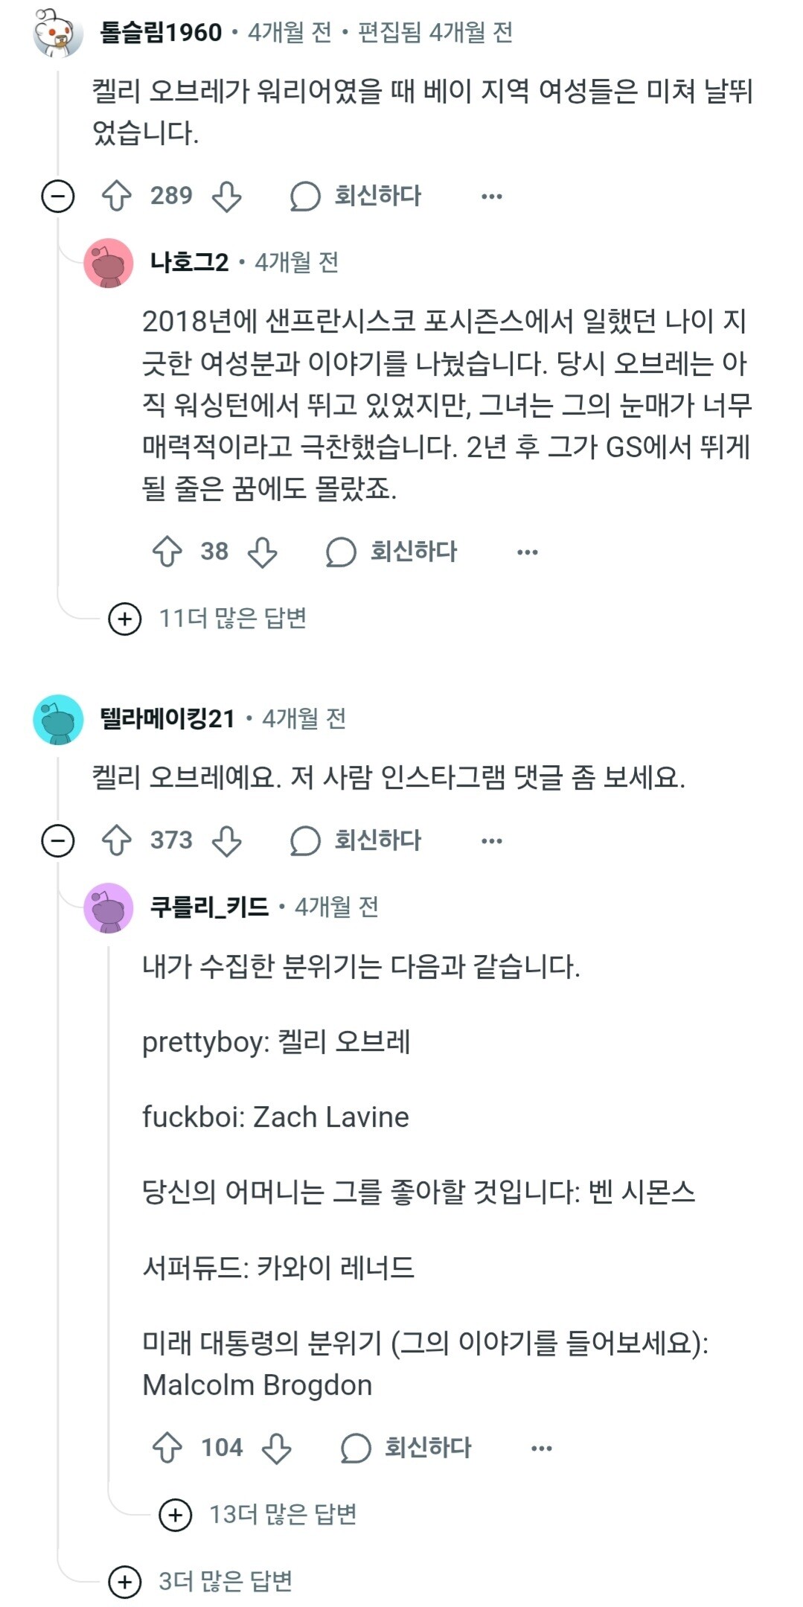Downvote 쿠를리_키드's reply
This screenshot has height=1607, width=803.
point(276,1448)
